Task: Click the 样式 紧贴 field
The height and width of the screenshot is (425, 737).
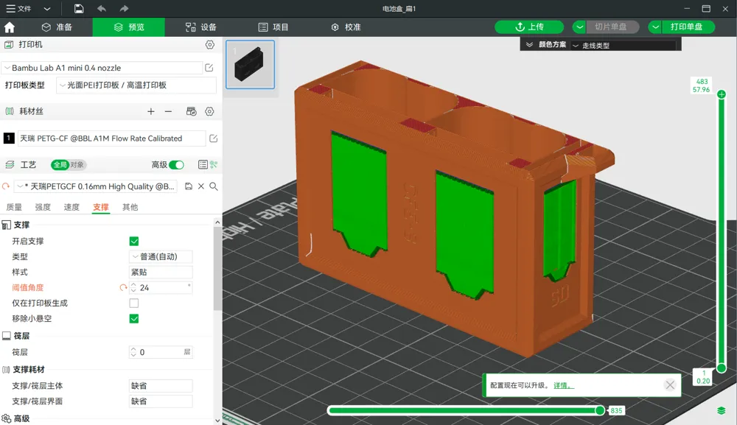Action: 161,272
